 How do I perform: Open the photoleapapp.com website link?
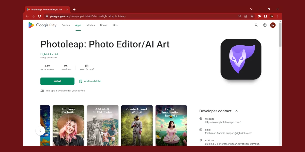223,122
